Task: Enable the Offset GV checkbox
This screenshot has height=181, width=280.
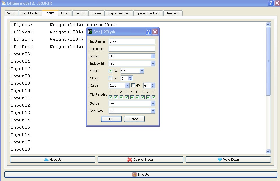Action: (111, 78)
